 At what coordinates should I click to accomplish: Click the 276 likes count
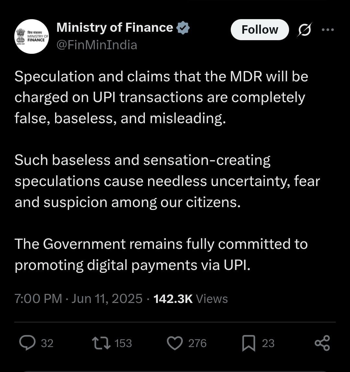[x=197, y=343]
